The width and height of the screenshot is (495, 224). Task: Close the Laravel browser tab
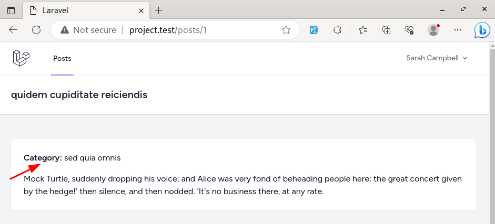(141, 10)
